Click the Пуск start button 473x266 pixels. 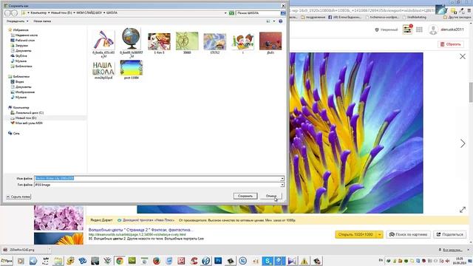(7, 261)
